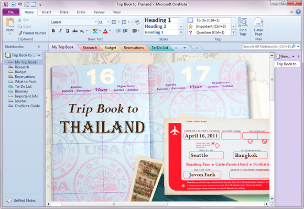304x209 pixels.
Task: Open the font color dropdown arrow
Action: click(110, 31)
